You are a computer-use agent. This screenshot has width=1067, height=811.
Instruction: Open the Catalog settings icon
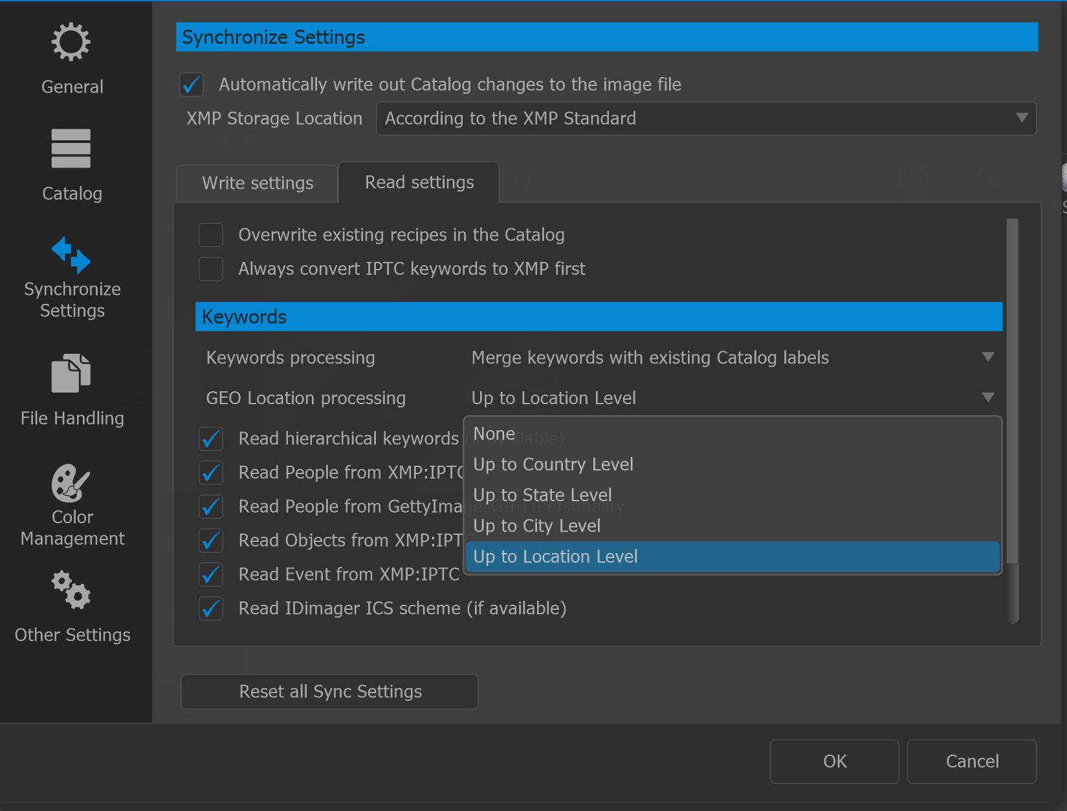[x=71, y=149]
